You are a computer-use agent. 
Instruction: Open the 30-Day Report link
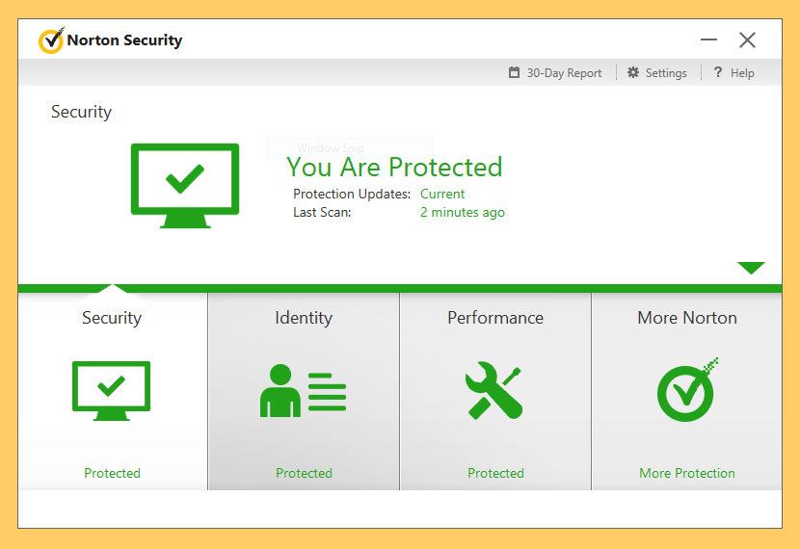(x=564, y=73)
